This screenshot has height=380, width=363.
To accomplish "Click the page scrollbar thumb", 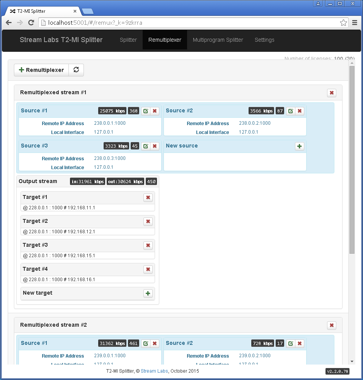I will click(352, 160).
